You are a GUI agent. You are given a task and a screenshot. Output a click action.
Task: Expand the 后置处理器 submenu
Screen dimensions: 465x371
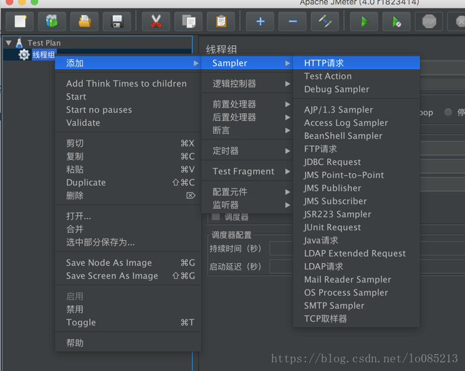[x=247, y=117]
